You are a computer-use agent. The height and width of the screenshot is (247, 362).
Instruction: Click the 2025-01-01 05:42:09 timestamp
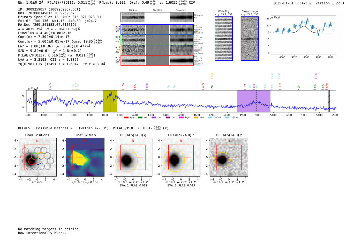pos(292,3)
